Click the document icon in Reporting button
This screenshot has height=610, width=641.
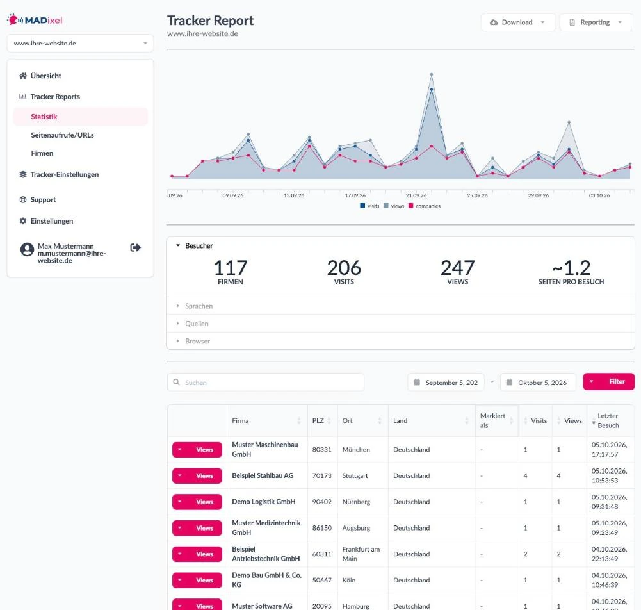572,22
